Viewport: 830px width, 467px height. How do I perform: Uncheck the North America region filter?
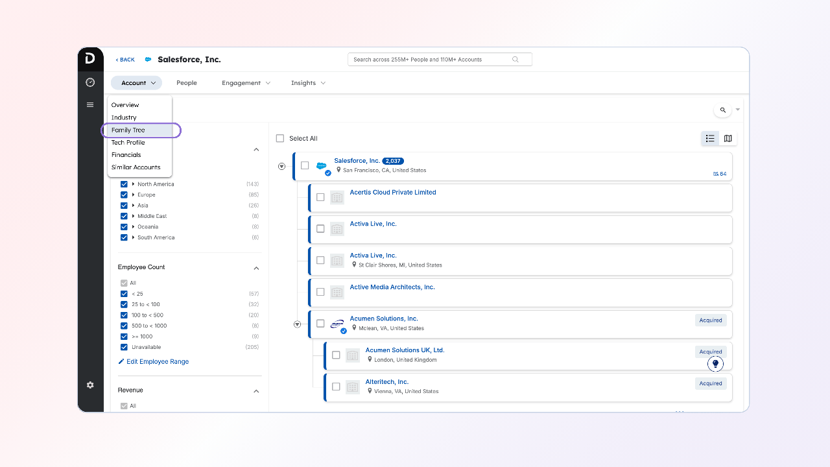(124, 184)
